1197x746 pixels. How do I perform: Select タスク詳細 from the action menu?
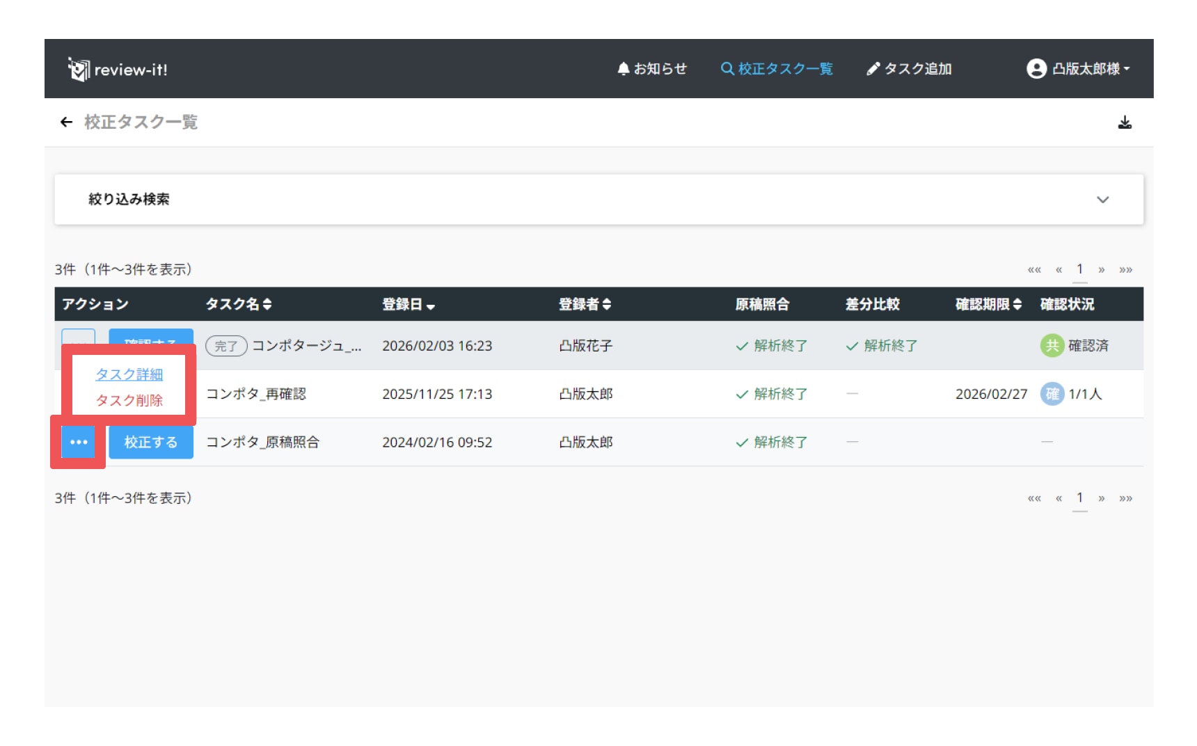pos(129,374)
